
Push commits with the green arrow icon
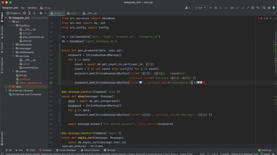pos(248,8)
